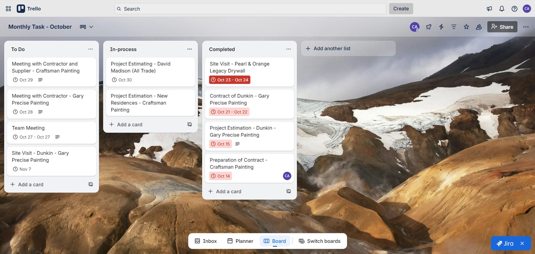This screenshot has width=535, height=254.
Task: Create from template in In-process list
Action: (x=190, y=124)
